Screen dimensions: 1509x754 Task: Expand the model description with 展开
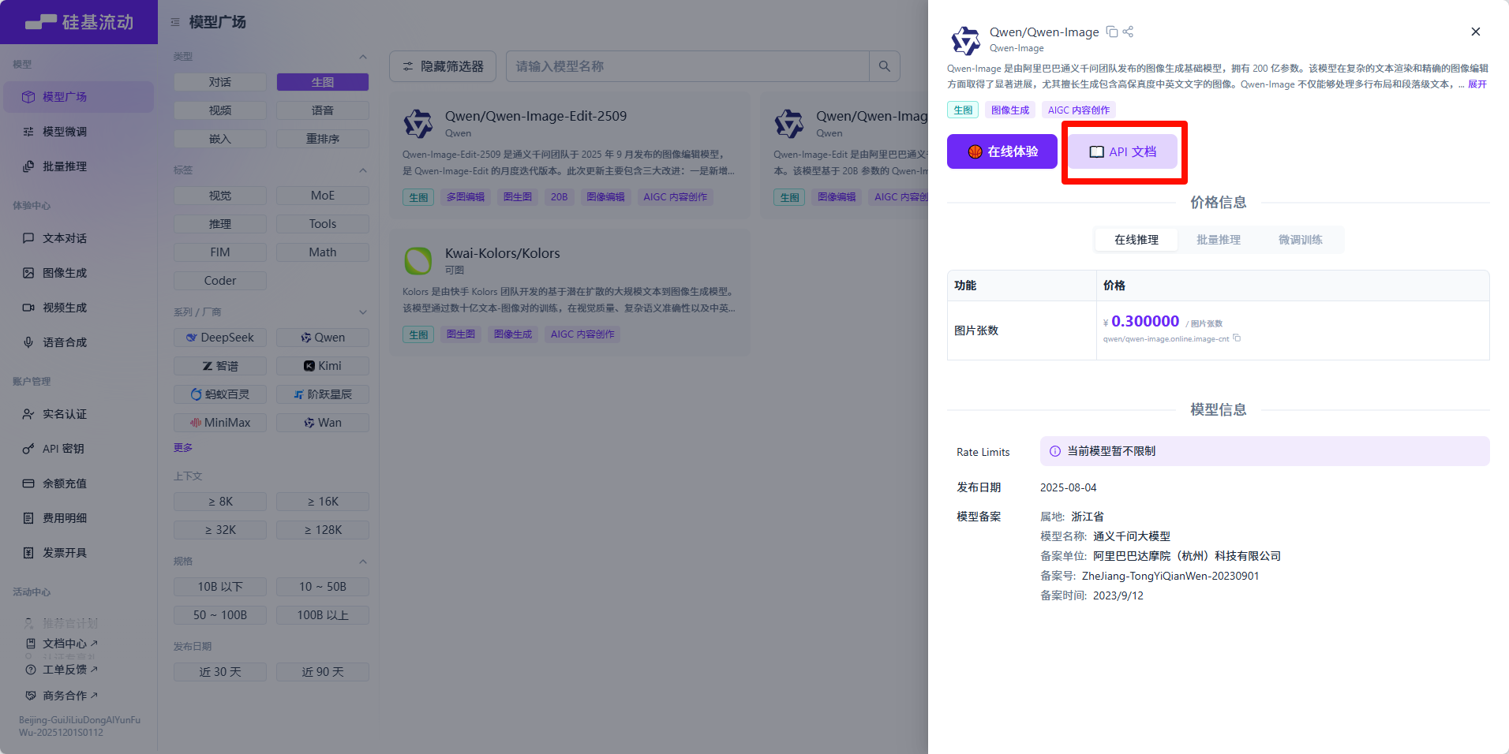pos(1477,84)
